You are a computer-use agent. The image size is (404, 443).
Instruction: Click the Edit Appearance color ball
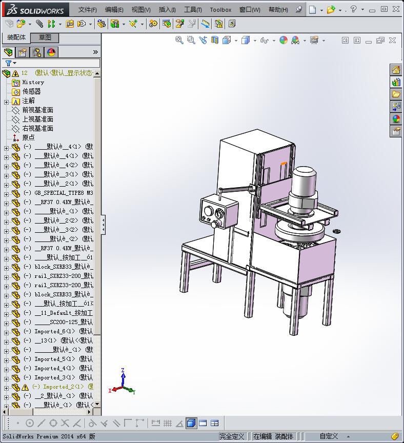click(x=284, y=40)
